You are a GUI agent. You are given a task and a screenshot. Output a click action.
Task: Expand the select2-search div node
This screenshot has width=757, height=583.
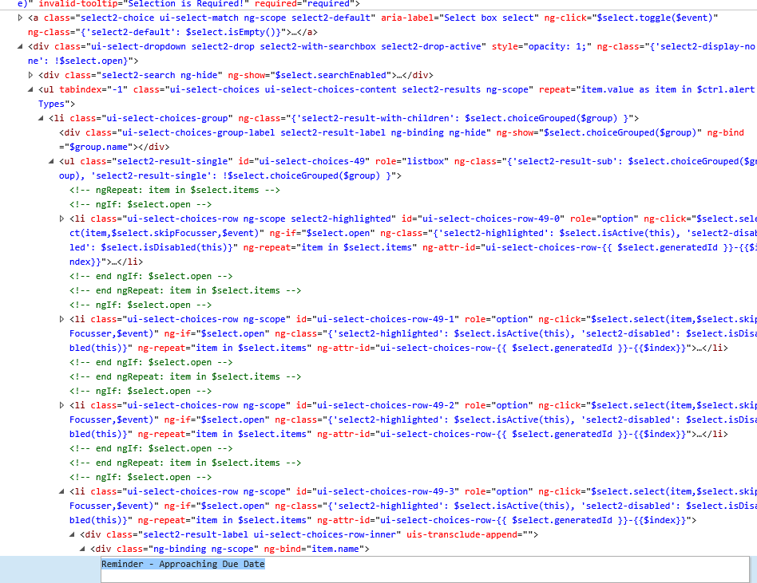coord(31,75)
